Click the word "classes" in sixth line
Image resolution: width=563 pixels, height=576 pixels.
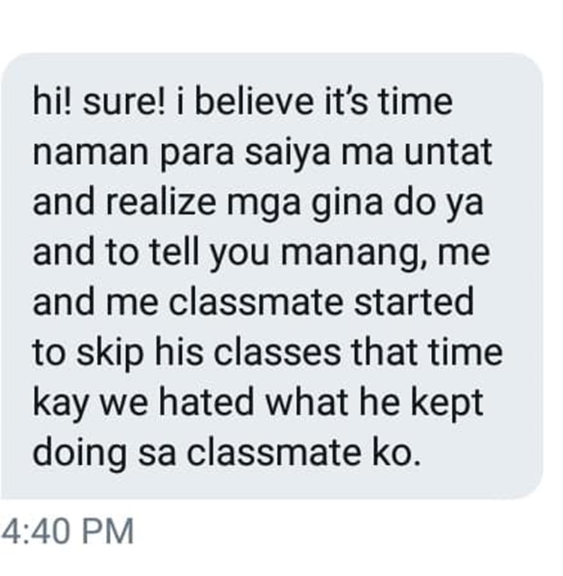pyautogui.click(x=277, y=352)
